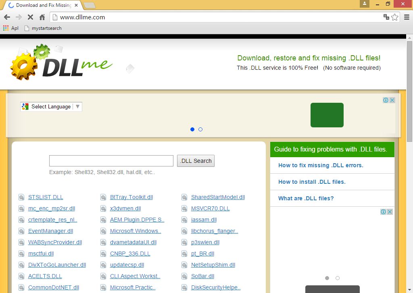
Task: Open the NetSetupShim.dll link
Action: (213, 265)
